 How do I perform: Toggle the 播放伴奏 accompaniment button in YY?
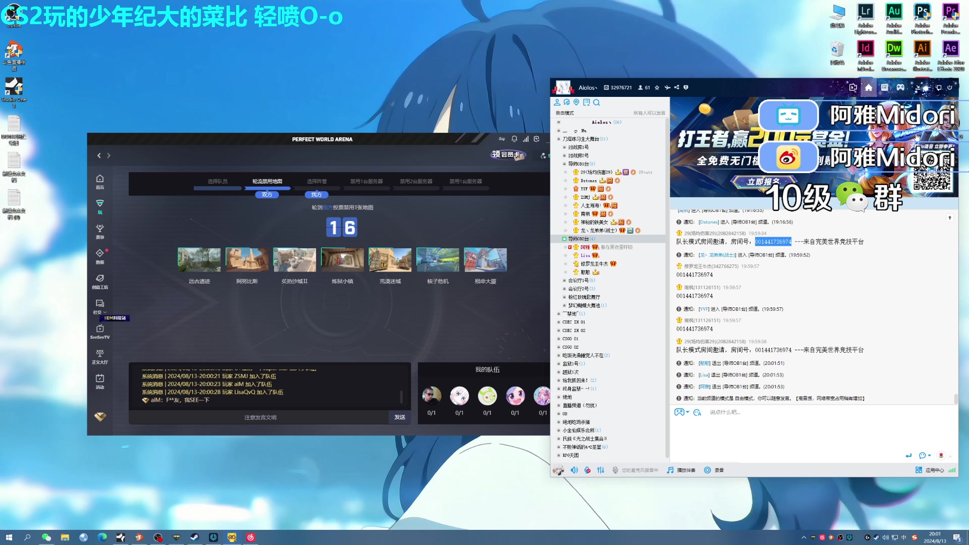pos(681,470)
